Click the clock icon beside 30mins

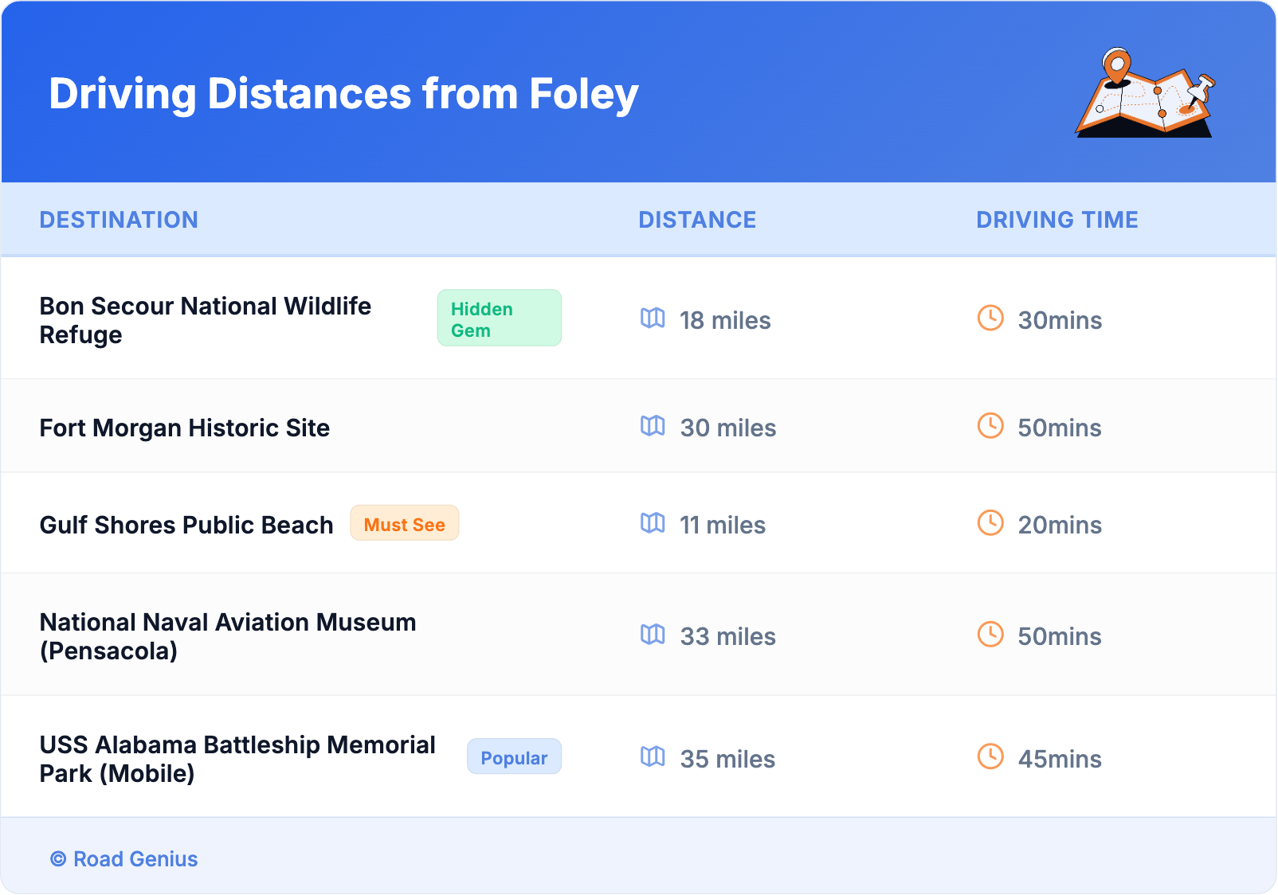[990, 319]
